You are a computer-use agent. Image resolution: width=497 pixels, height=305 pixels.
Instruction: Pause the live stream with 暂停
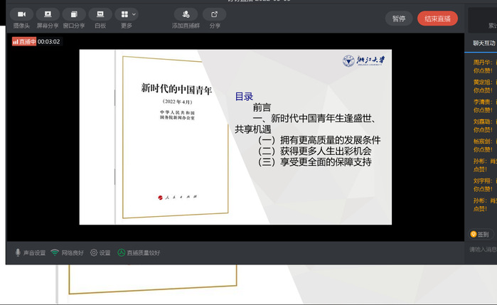pos(399,18)
